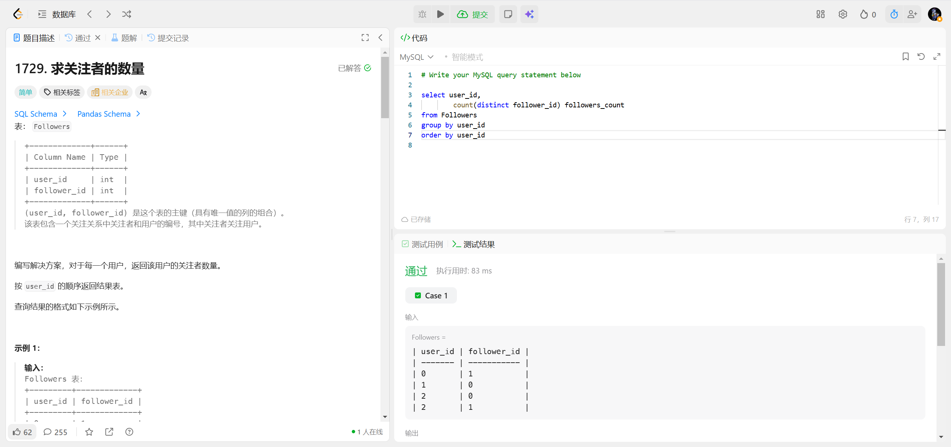Click the 相关标签 tags button
Image resolution: width=951 pixels, height=447 pixels.
(x=62, y=92)
